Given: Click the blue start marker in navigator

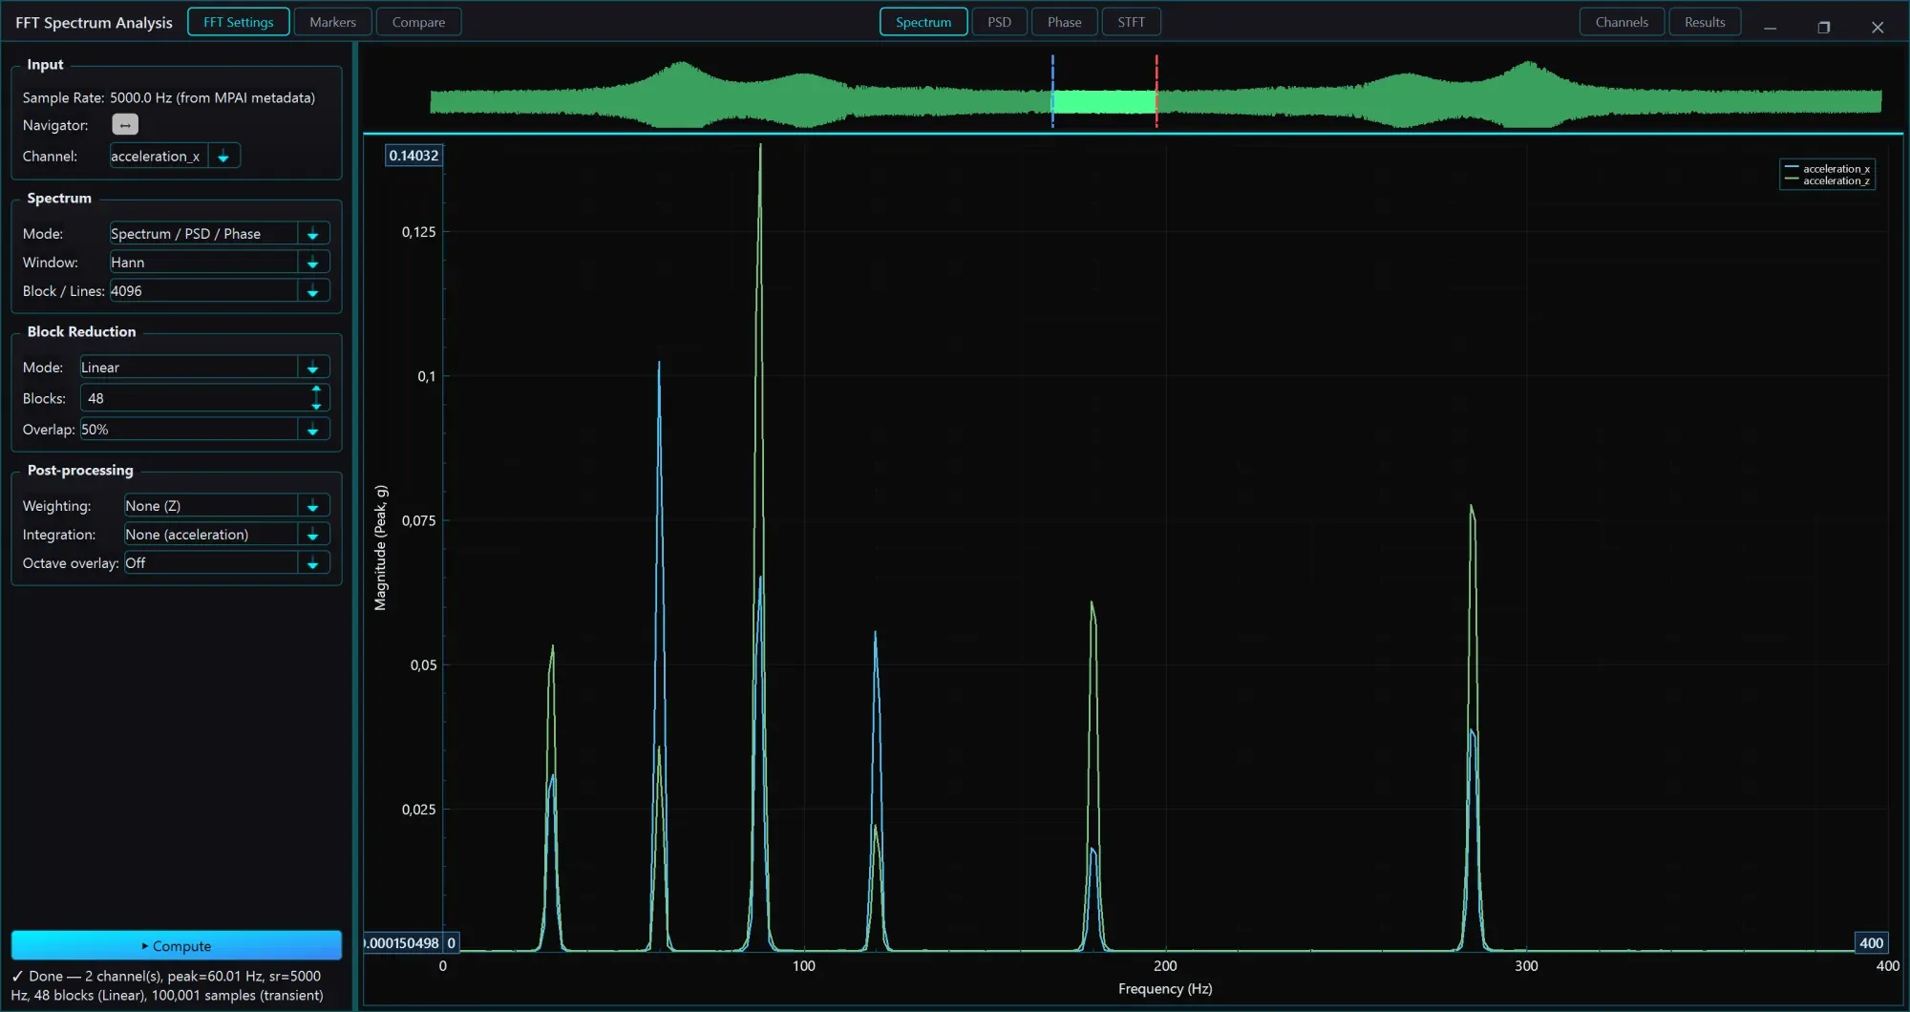Looking at the screenshot, I should tap(1052, 91).
